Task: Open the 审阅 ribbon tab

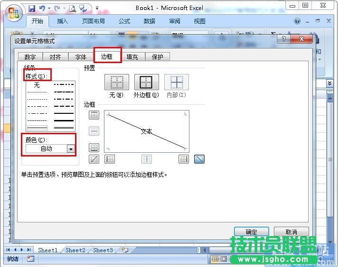Action: tap(175, 21)
